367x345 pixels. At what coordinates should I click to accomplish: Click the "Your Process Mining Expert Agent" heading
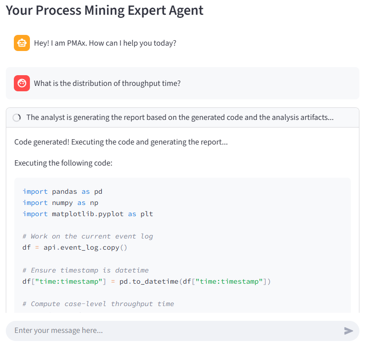click(x=104, y=10)
